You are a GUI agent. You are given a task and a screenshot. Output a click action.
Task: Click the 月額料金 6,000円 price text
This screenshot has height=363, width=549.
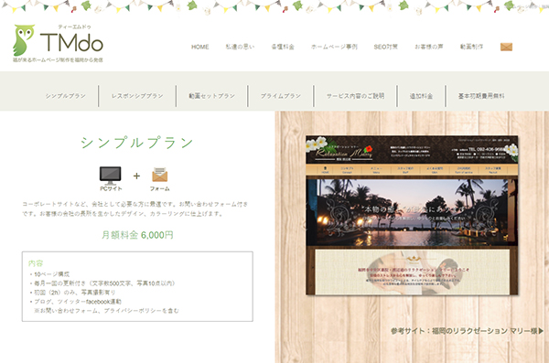click(x=137, y=235)
